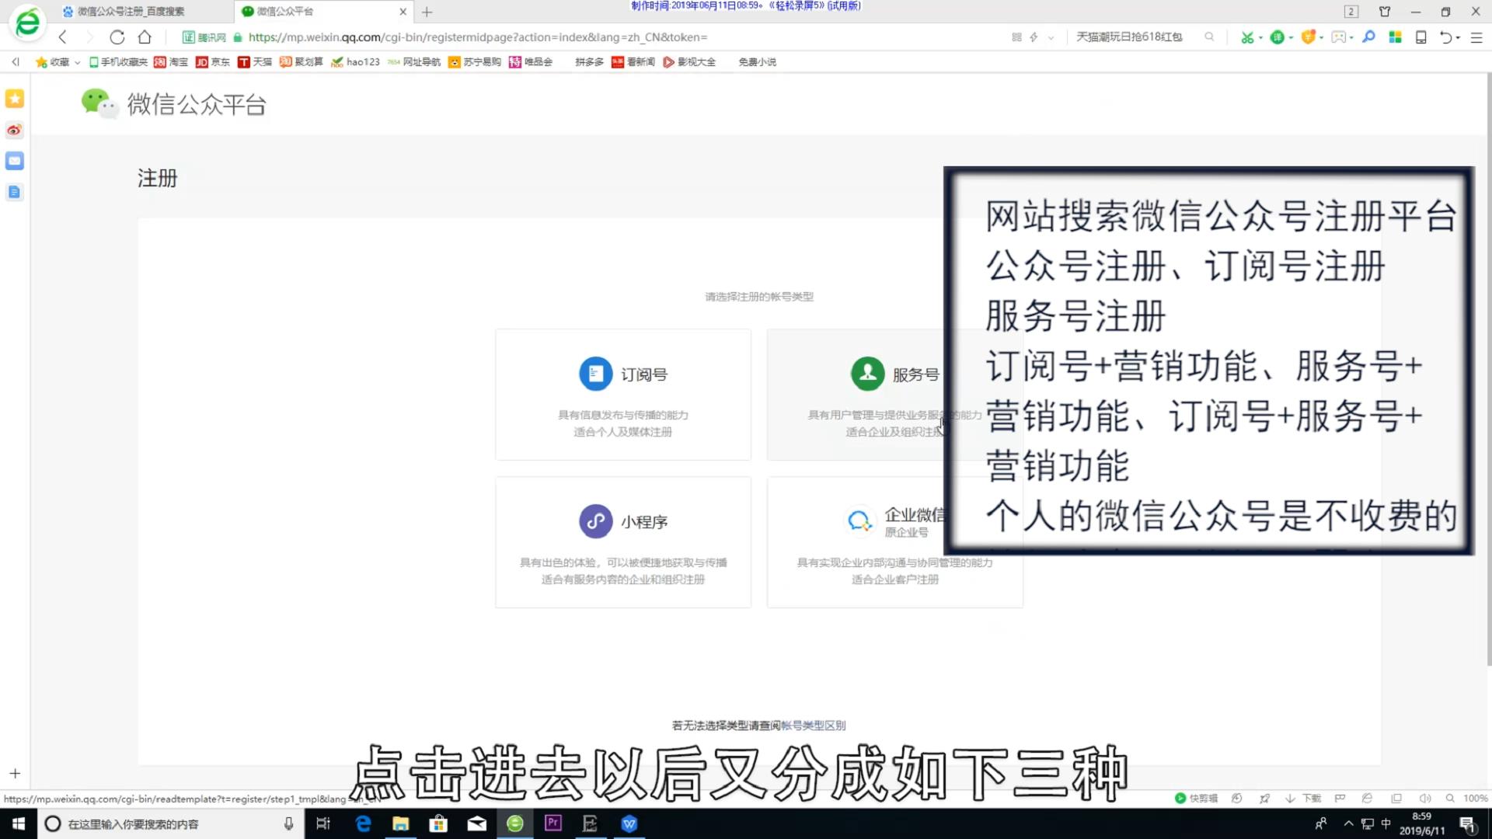Toggle the sound speaker status icon
Viewport: 1492px width, 839px height.
click(x=1424, y=799)
